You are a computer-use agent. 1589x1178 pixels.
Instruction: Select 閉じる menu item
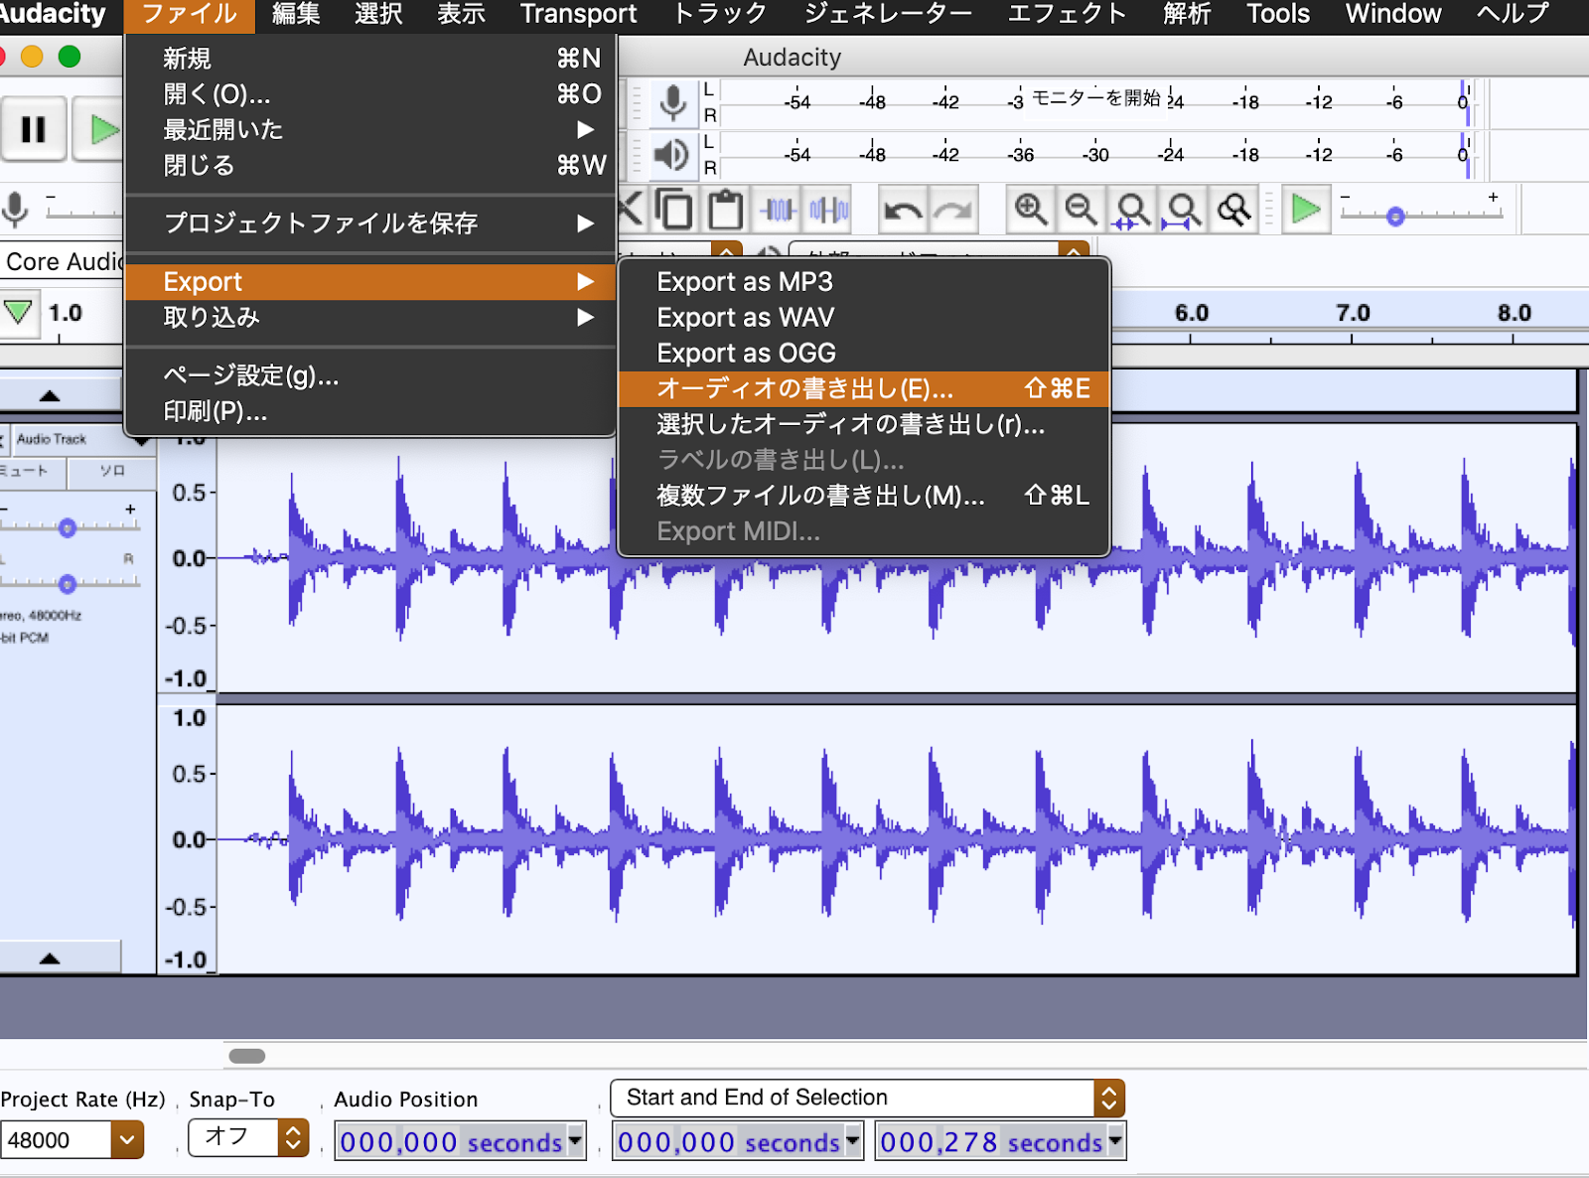(x=369, y=165)
